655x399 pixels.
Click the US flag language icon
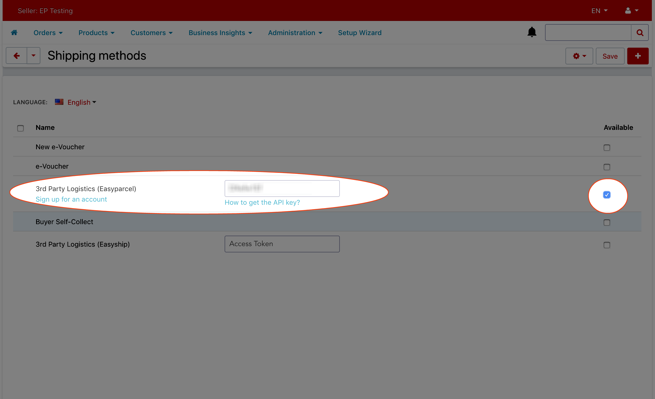pyautogui.click(x=59, y=102)
